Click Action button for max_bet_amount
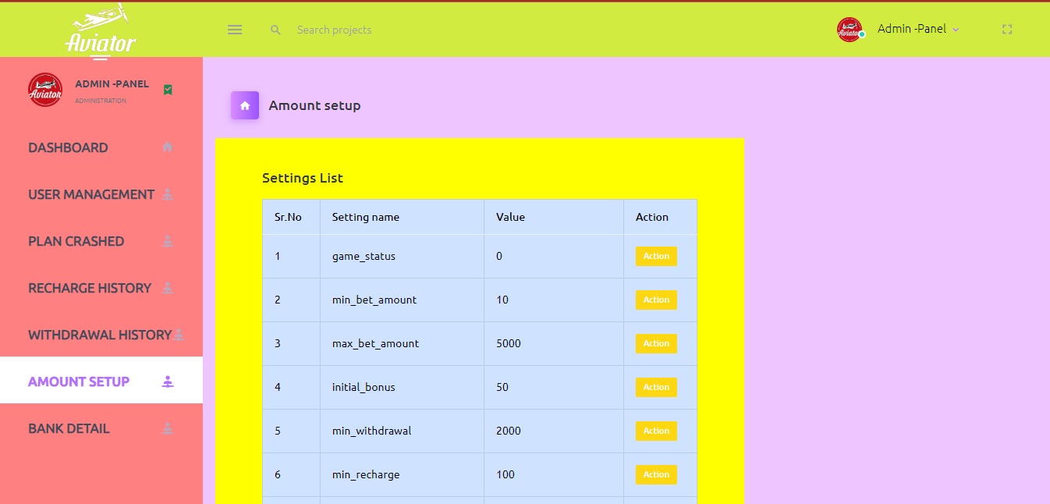 click(x=656, y=343)
